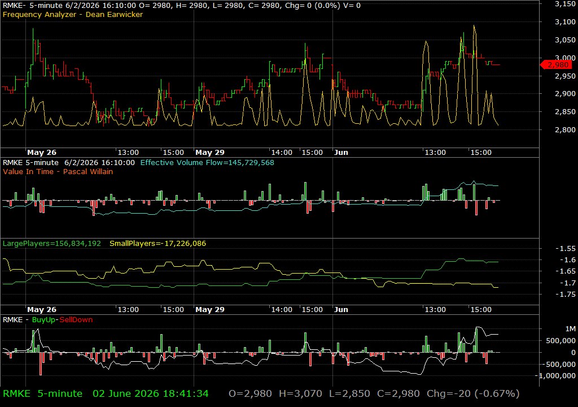578x407 pixels.
Task: Click the 02 June 2026 18:41:34 timestamp
Action: (150, 393)
